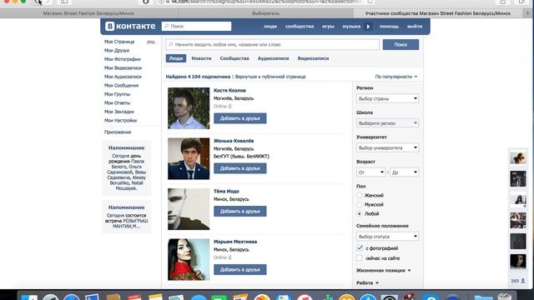Open 'Мои Закладки' in the left menu
This screenshot has width=534, height=300.
click(x=119, y=112)
